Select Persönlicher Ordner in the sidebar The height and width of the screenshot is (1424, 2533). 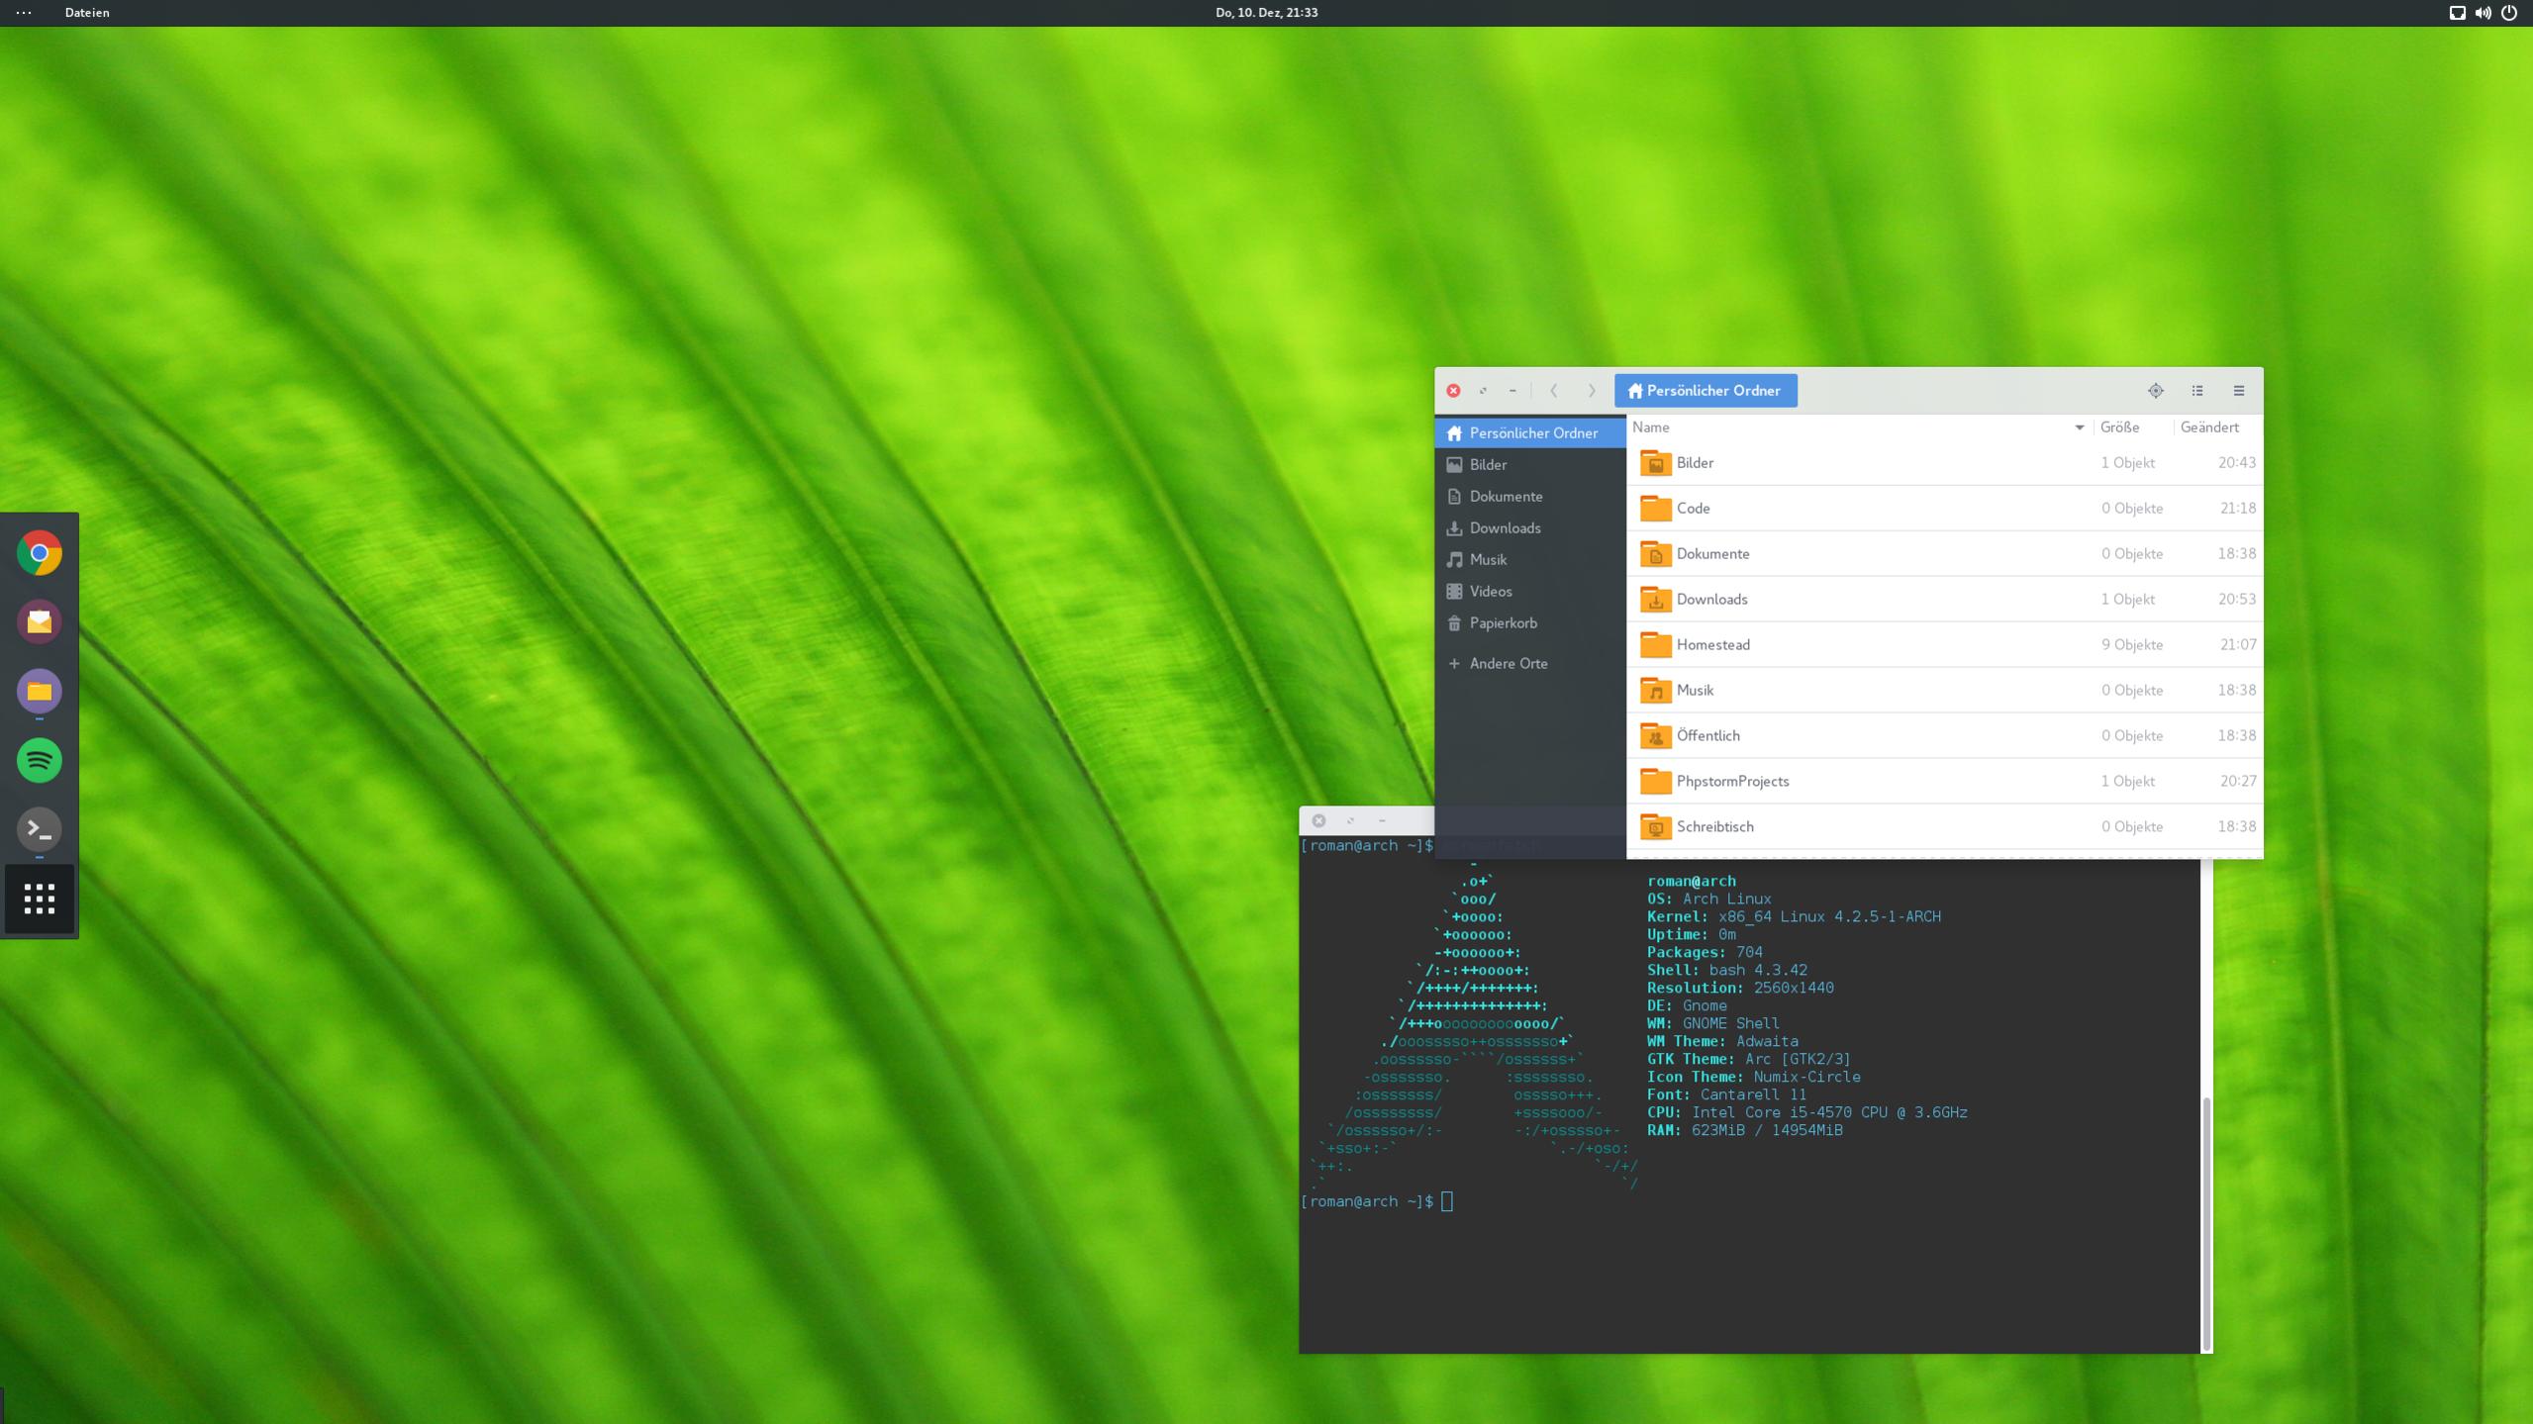1530,432
